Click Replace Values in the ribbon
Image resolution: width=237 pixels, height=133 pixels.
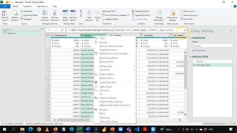[110, 19]
